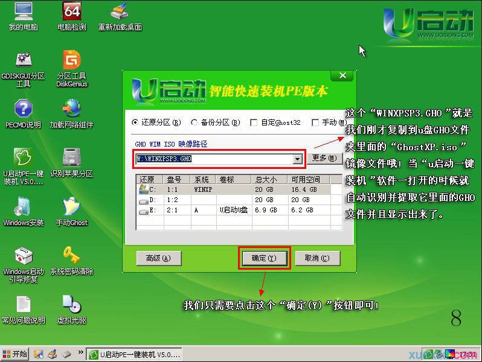482x362 pixels.
Task: Select the 还原分区 radio button
Action: coord(135,122)
